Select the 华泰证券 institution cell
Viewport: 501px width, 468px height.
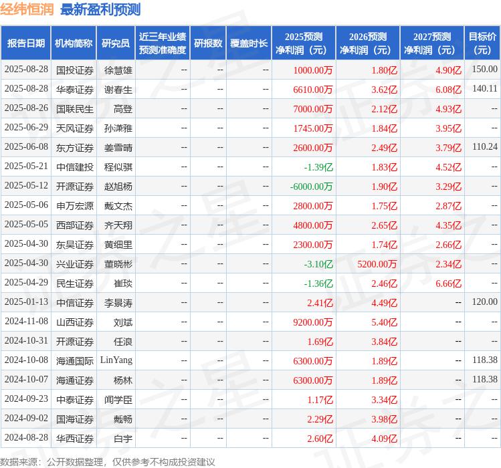pos(75,90)
